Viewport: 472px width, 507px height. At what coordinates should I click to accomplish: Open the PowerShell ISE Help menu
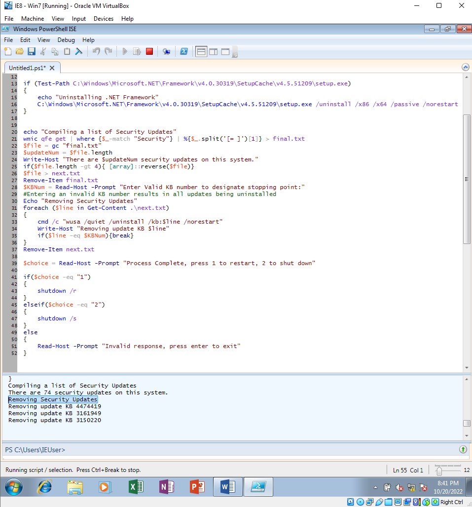(88, 40)
